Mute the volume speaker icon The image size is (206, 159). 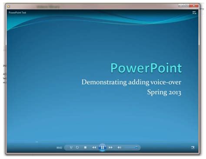pos(119,147)
